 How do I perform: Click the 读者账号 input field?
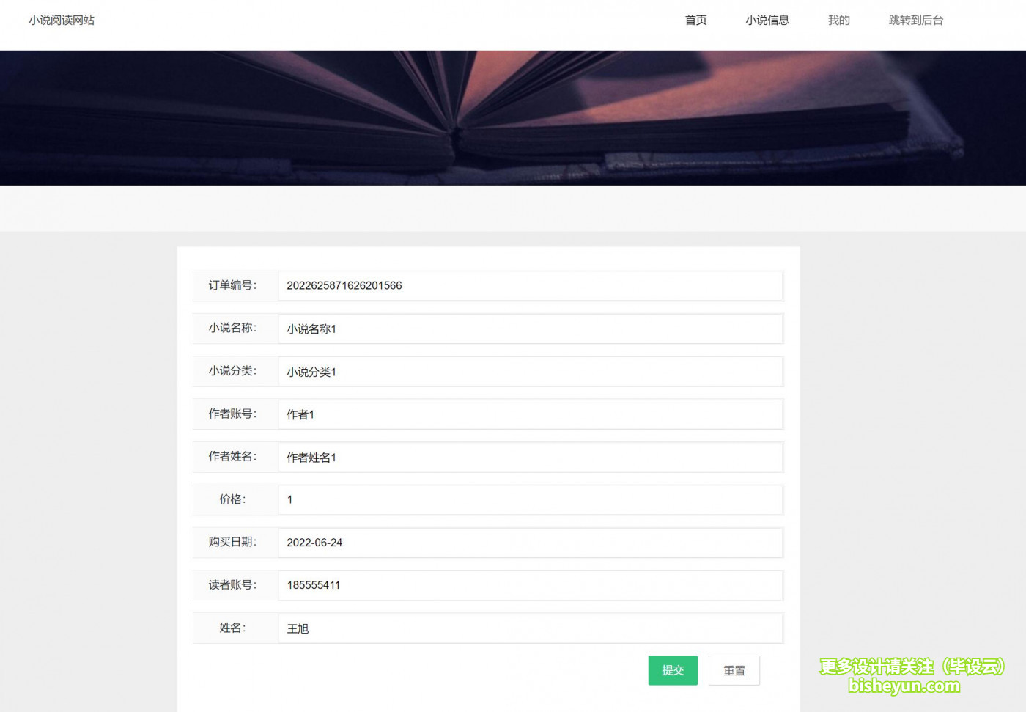pyautogui.click(x=531, y=585)
